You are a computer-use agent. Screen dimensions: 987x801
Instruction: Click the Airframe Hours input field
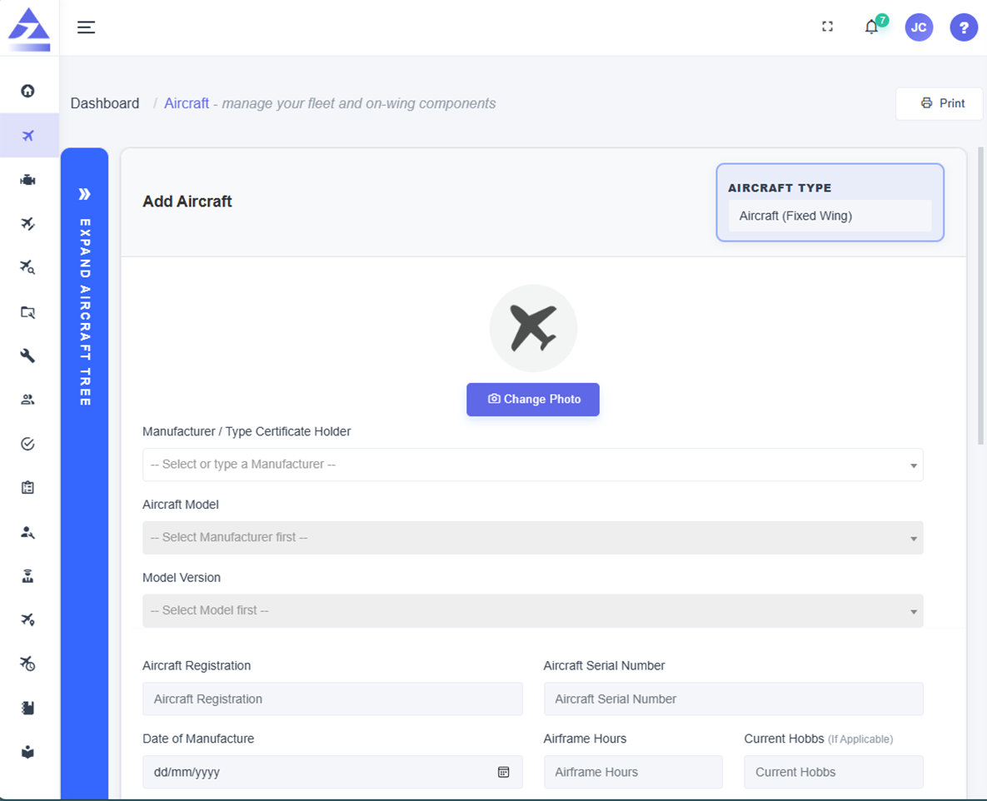pos(633,772)
